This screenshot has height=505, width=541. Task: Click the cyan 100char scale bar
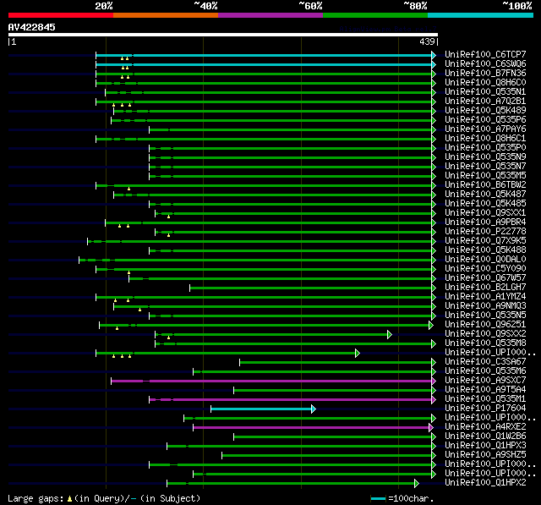pos(378,498)
